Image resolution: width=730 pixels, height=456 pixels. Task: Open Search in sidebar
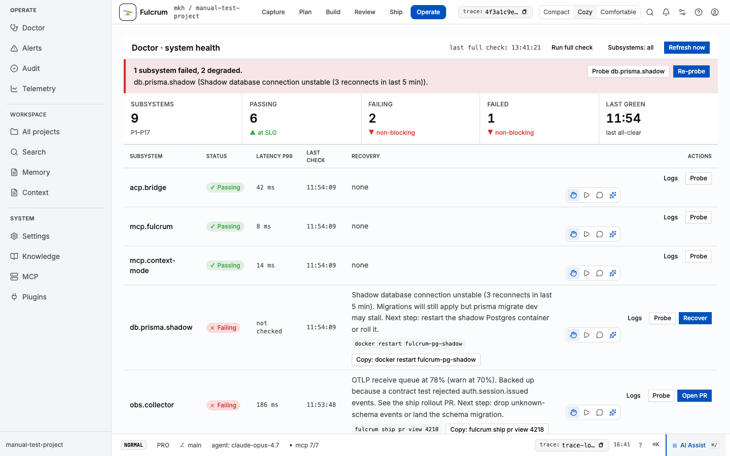56,152
